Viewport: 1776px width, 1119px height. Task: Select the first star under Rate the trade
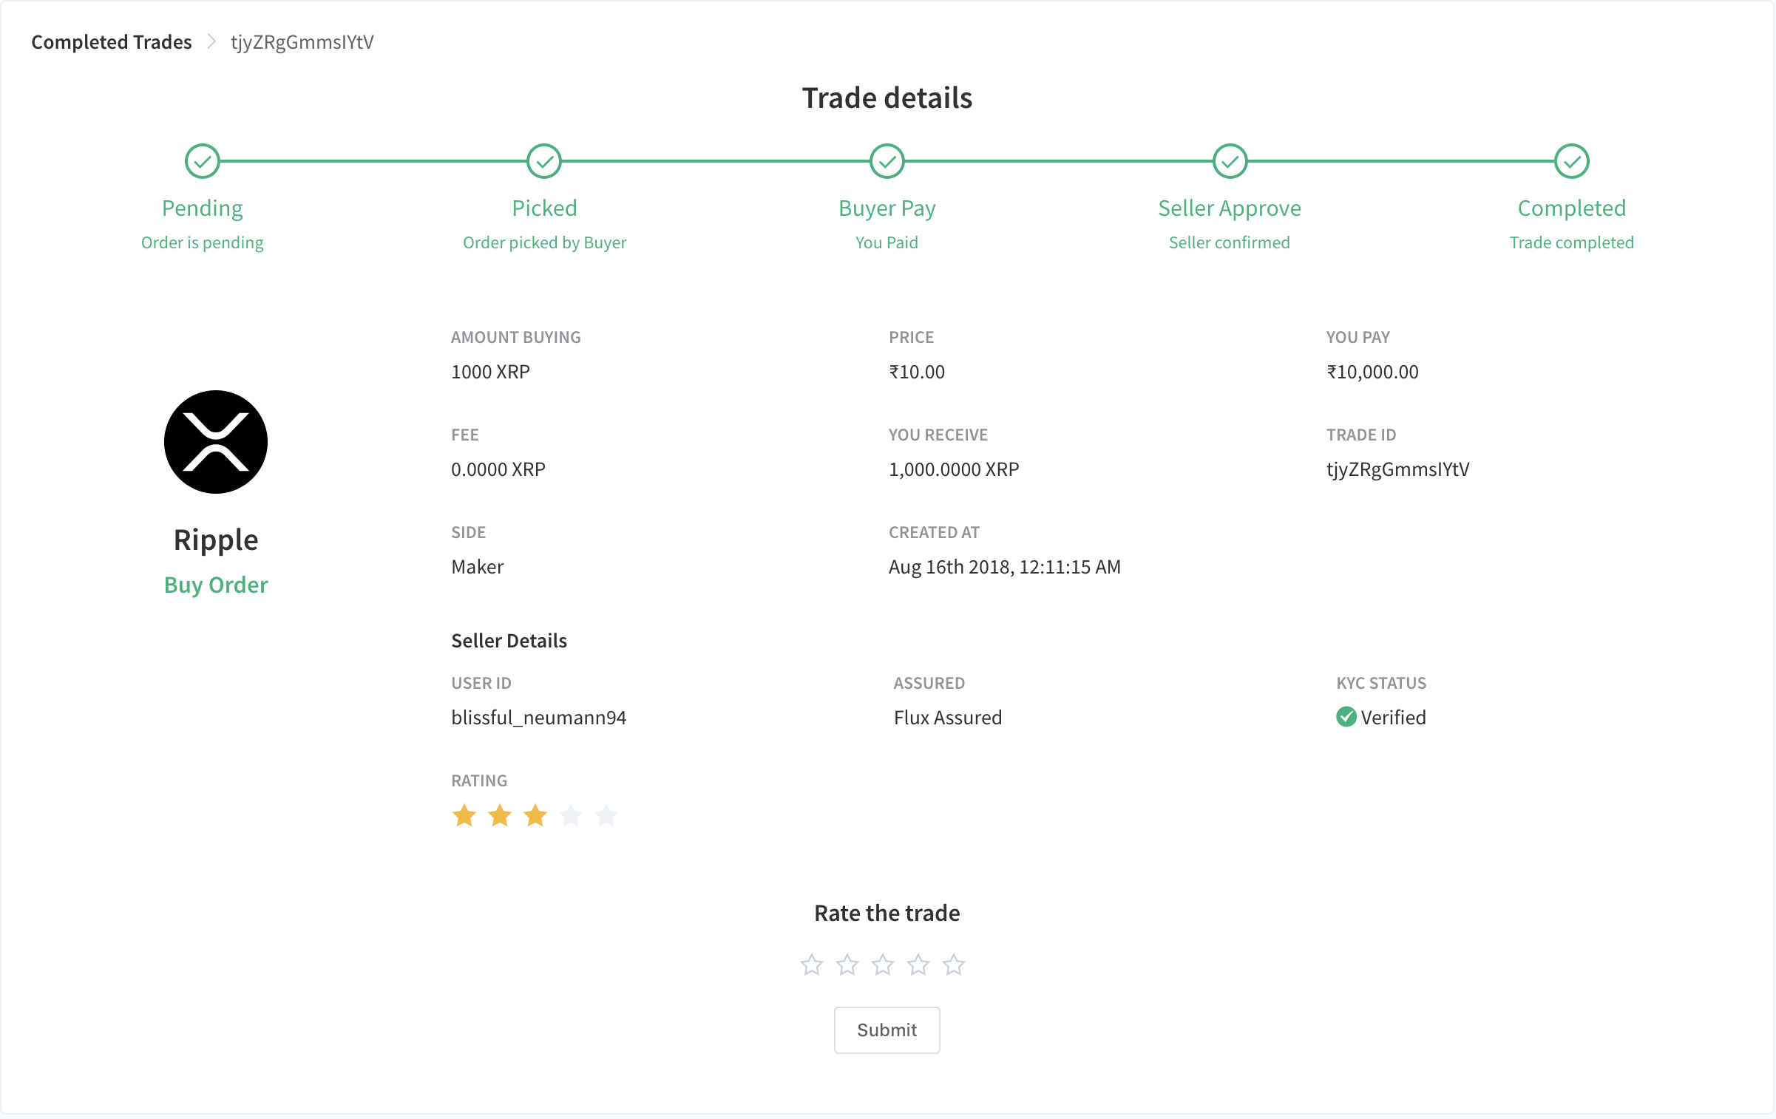click(811, 965)
